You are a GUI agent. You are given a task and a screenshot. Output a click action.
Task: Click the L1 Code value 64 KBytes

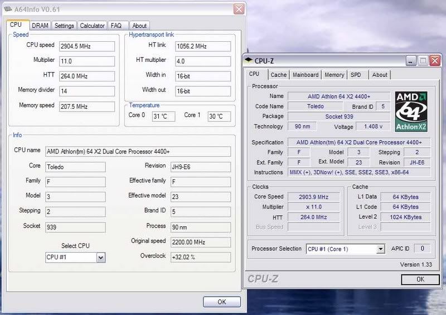coord(405,207)
